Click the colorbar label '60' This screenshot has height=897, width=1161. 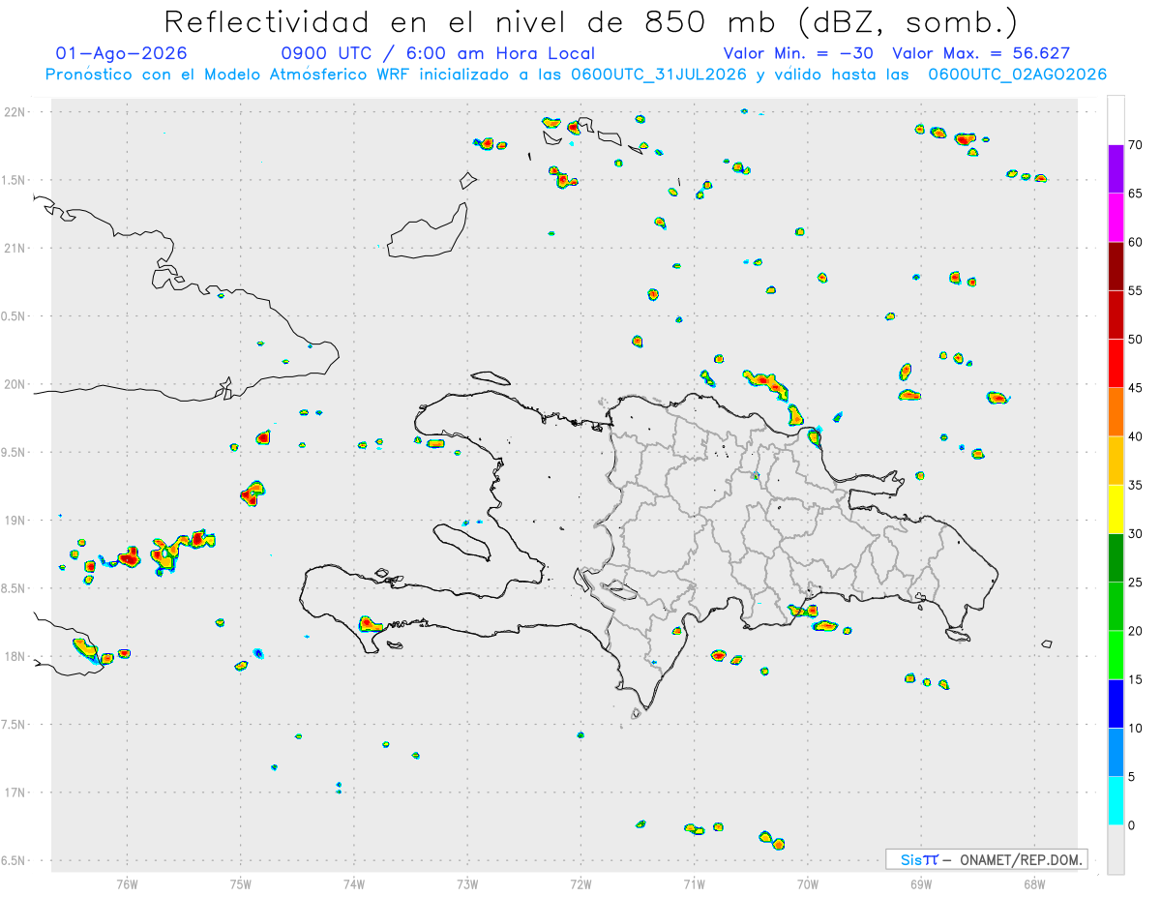coord(1135,242)
